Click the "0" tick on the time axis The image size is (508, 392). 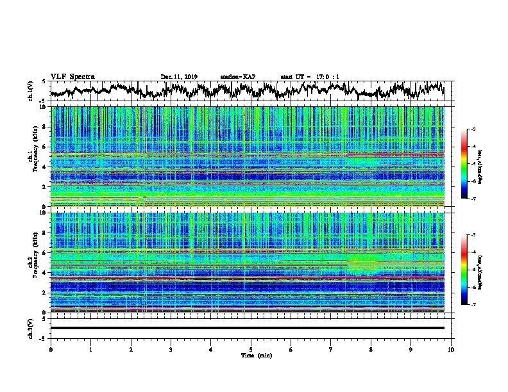51,350
